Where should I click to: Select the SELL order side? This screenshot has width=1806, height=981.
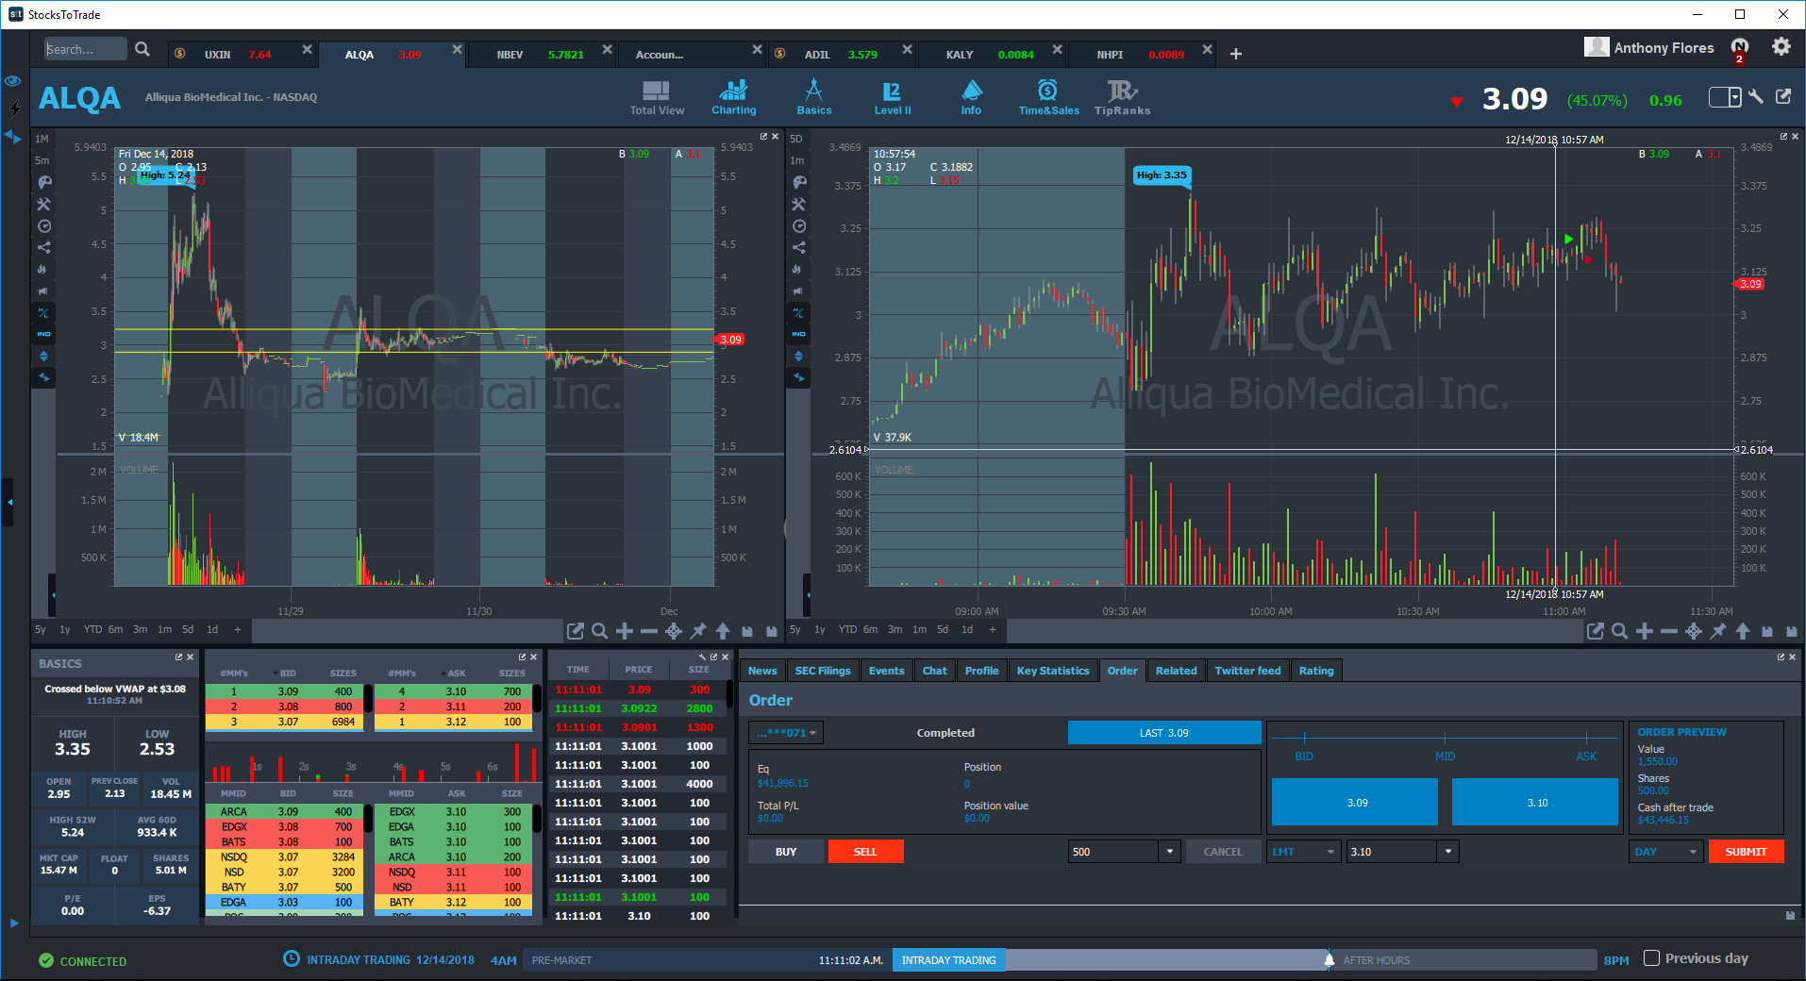(865, 852)
